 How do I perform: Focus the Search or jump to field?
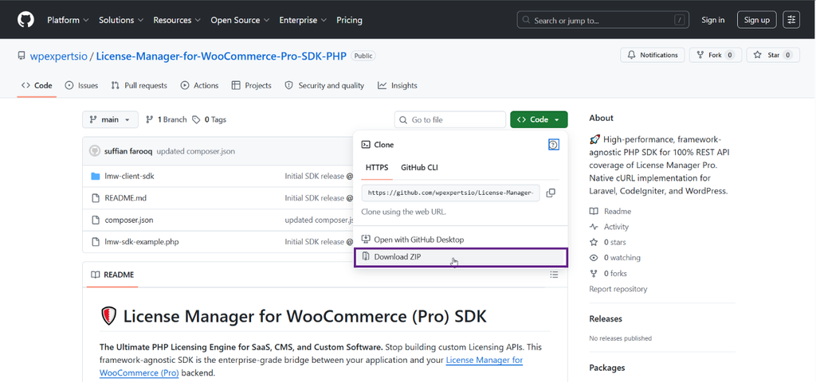click(x=602, y=20)
